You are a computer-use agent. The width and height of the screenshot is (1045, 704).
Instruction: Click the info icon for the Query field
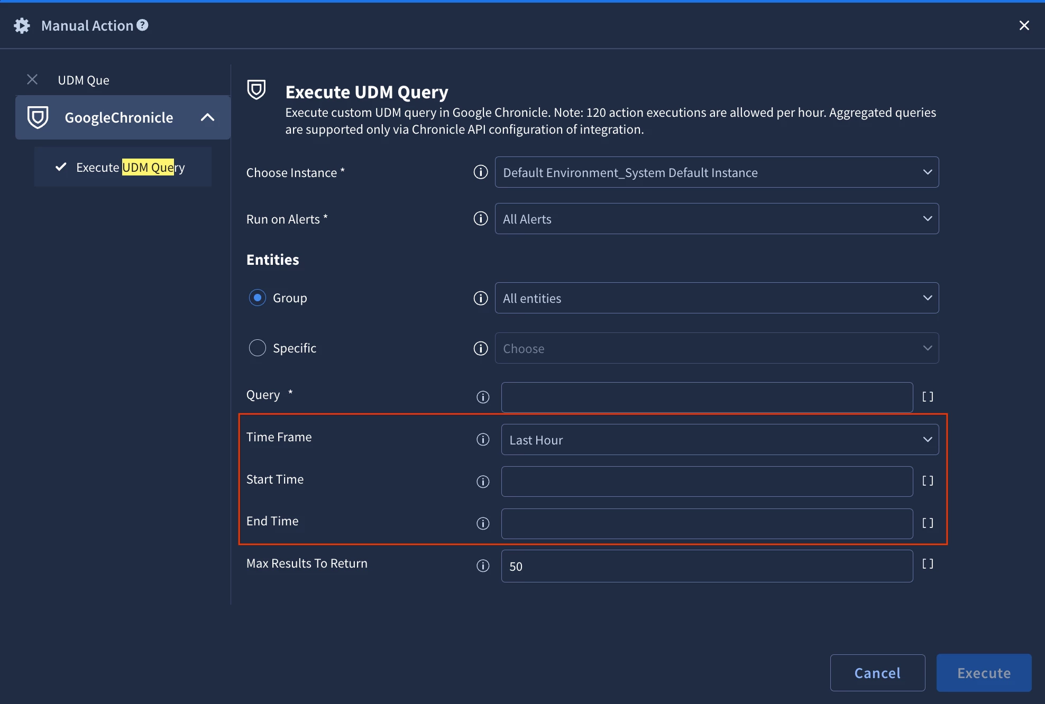pos(482,397)
